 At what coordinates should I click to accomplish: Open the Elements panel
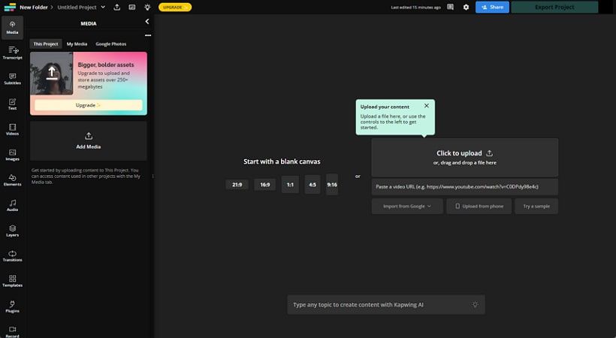click(12, 180)
